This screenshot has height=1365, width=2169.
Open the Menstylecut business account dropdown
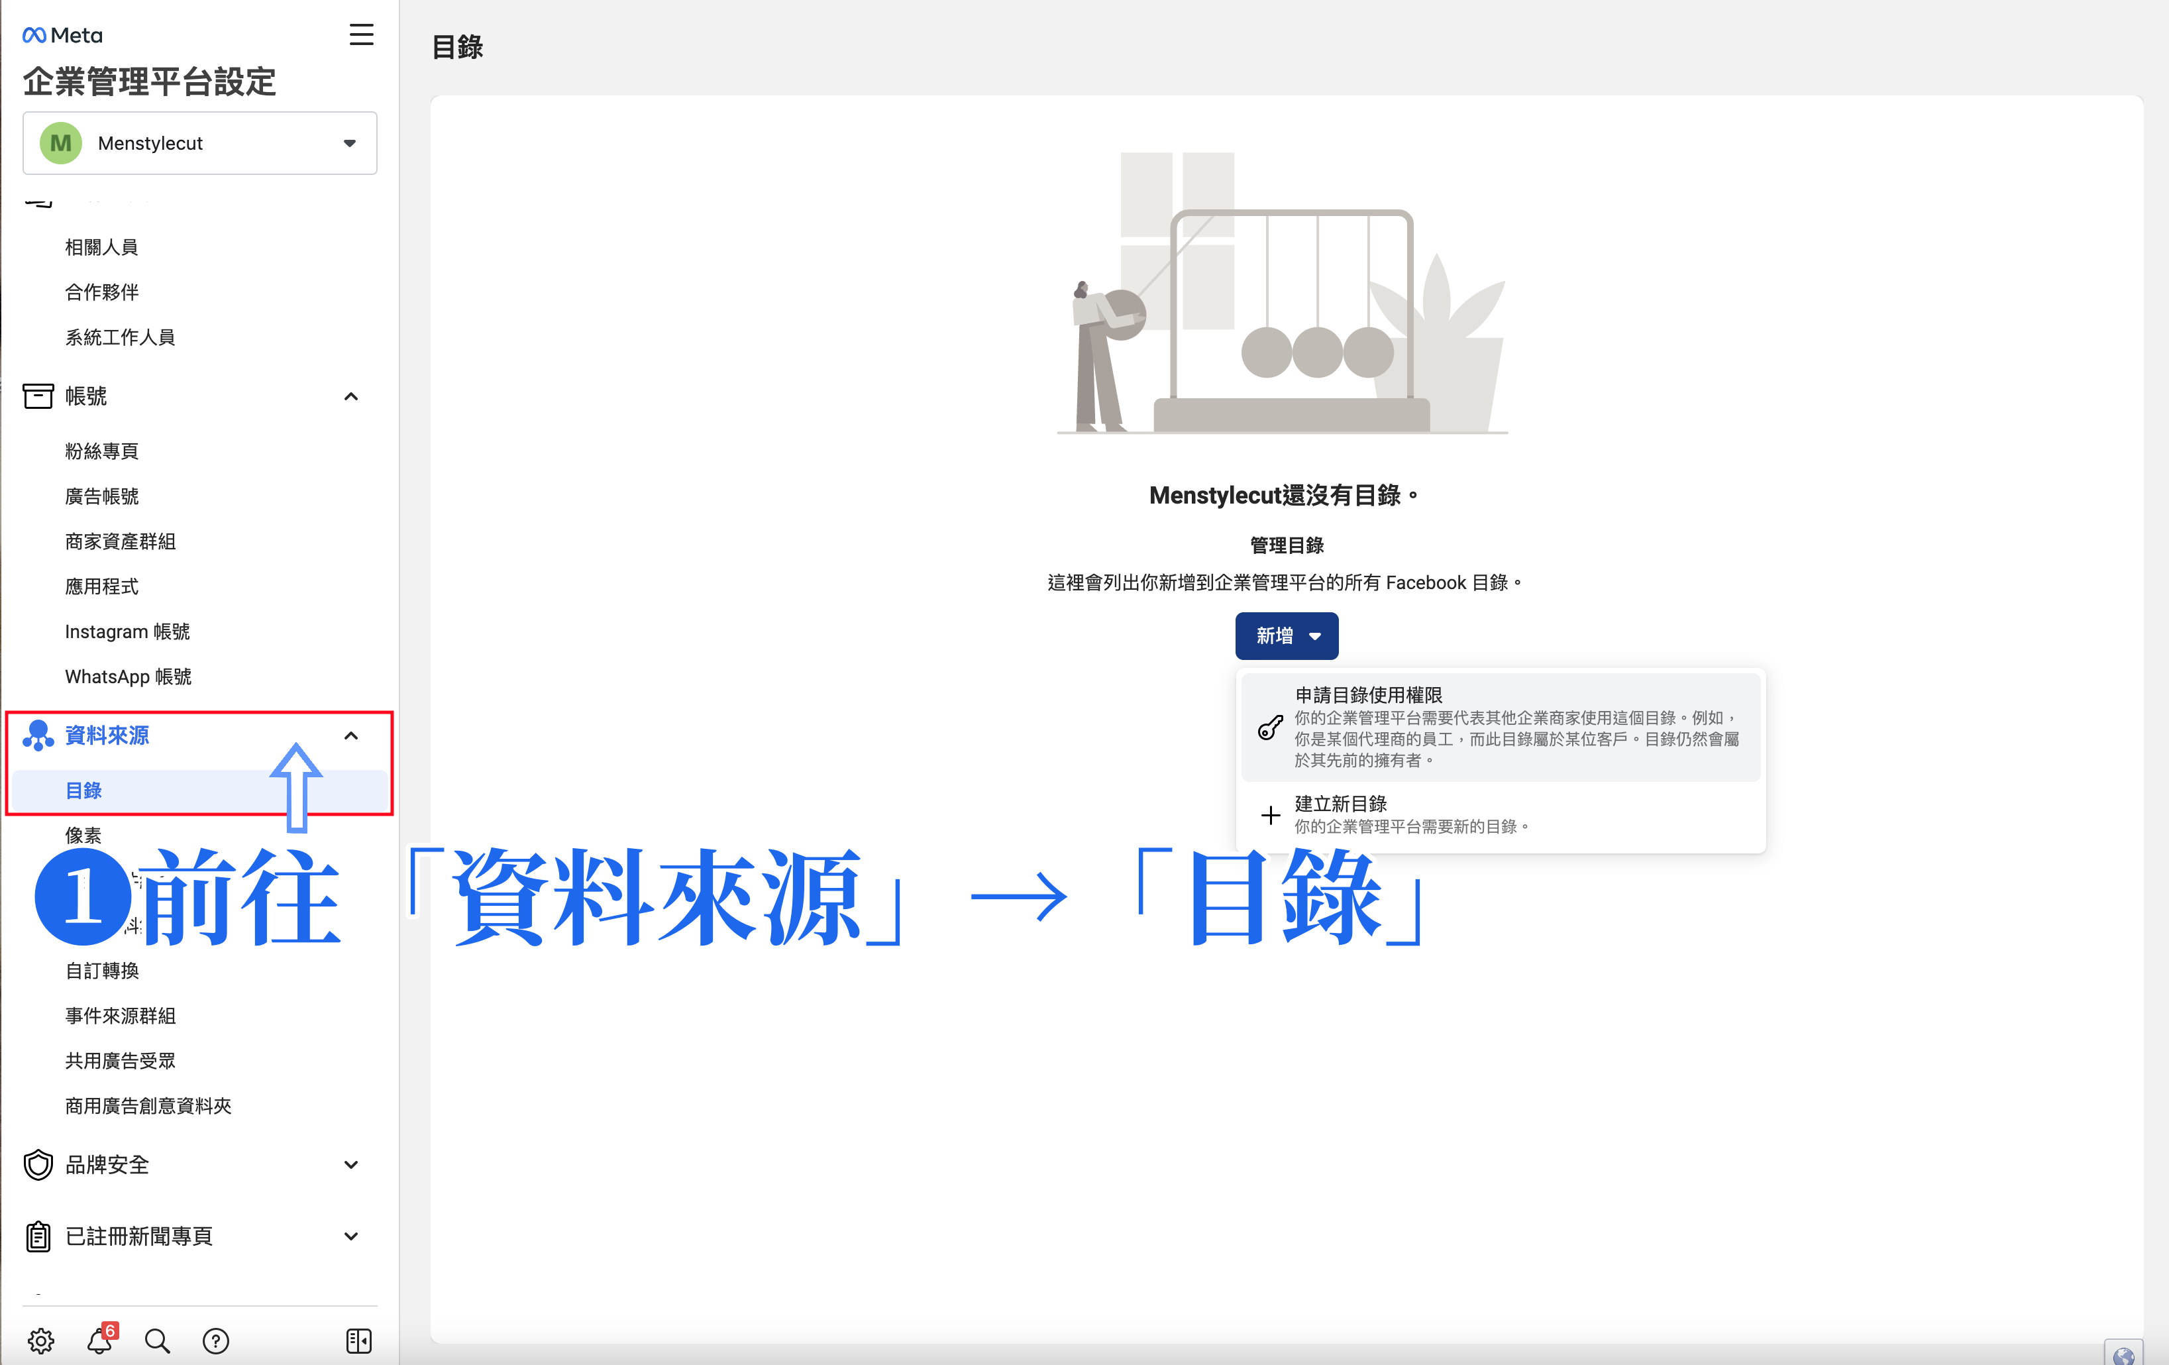200,143
